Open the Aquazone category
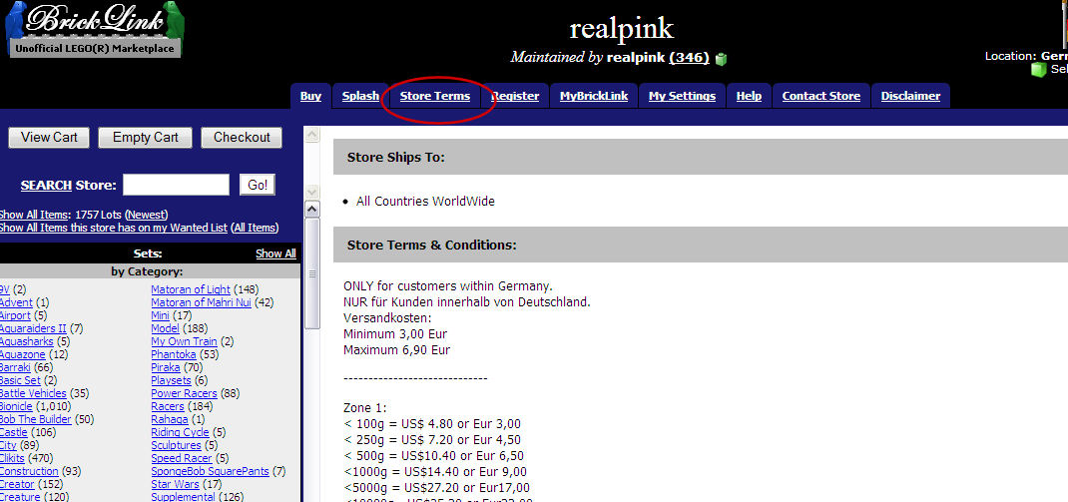Screen dimensions: 1068x502 (22, 354)
